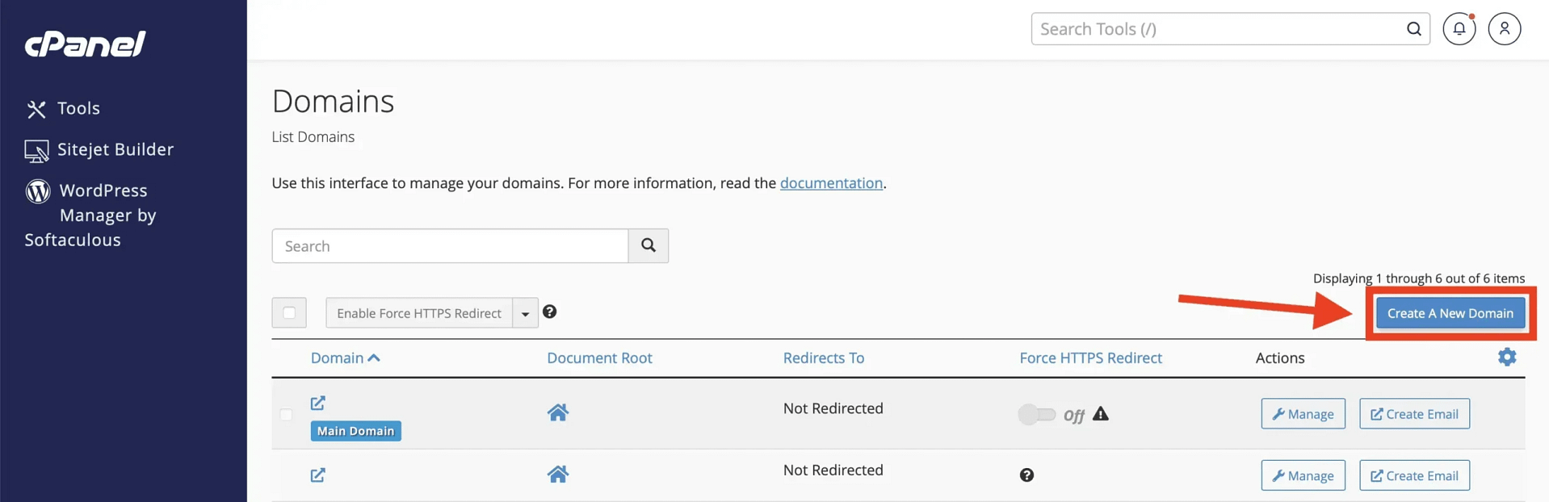Open Sitejet Builder in sidebar
The image size is (1549, 502).
[99, 149]
